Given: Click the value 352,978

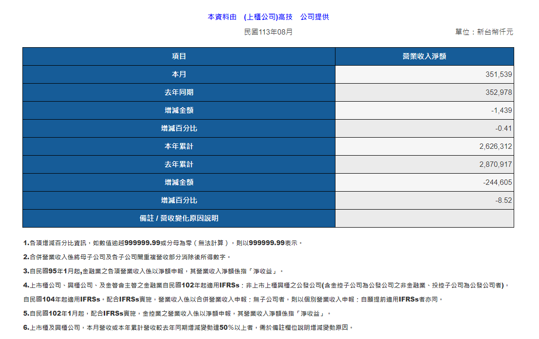Looking at the screenshot, I should (499, 92).
